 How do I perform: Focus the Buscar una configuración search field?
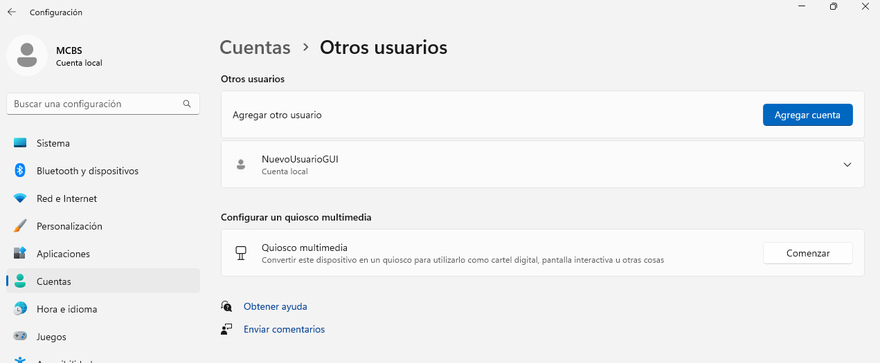coord(93,104)
